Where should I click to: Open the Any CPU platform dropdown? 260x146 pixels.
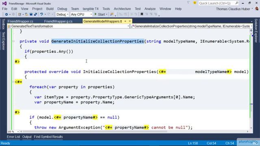(81, 15)
